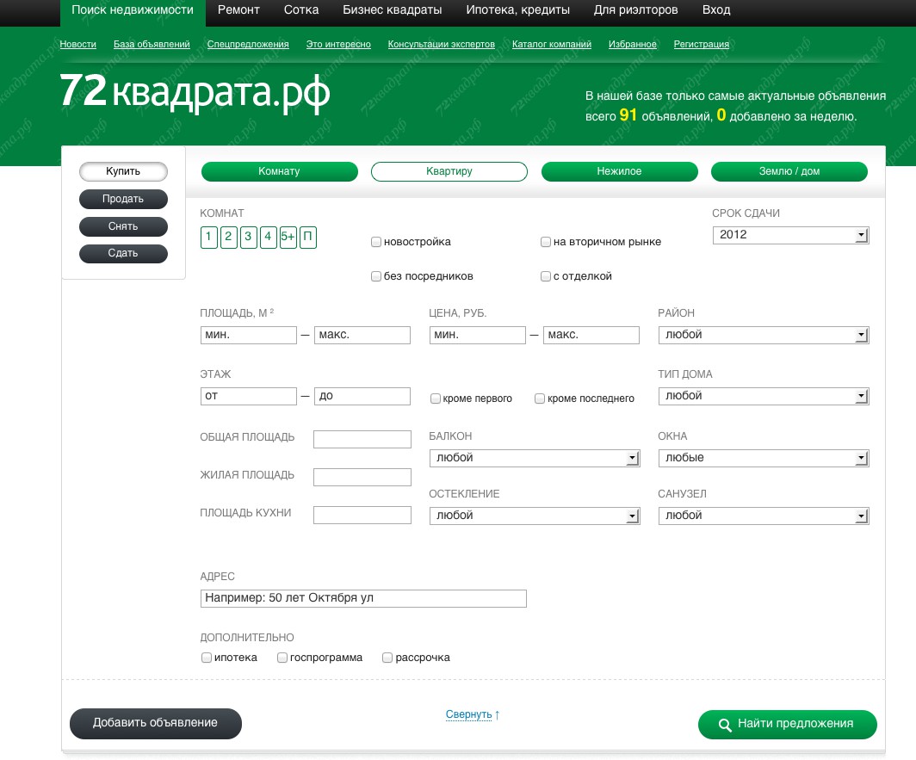Focus the minimum цена field
916x760 pixels.
pyautogui.click(x=477, y=336)
